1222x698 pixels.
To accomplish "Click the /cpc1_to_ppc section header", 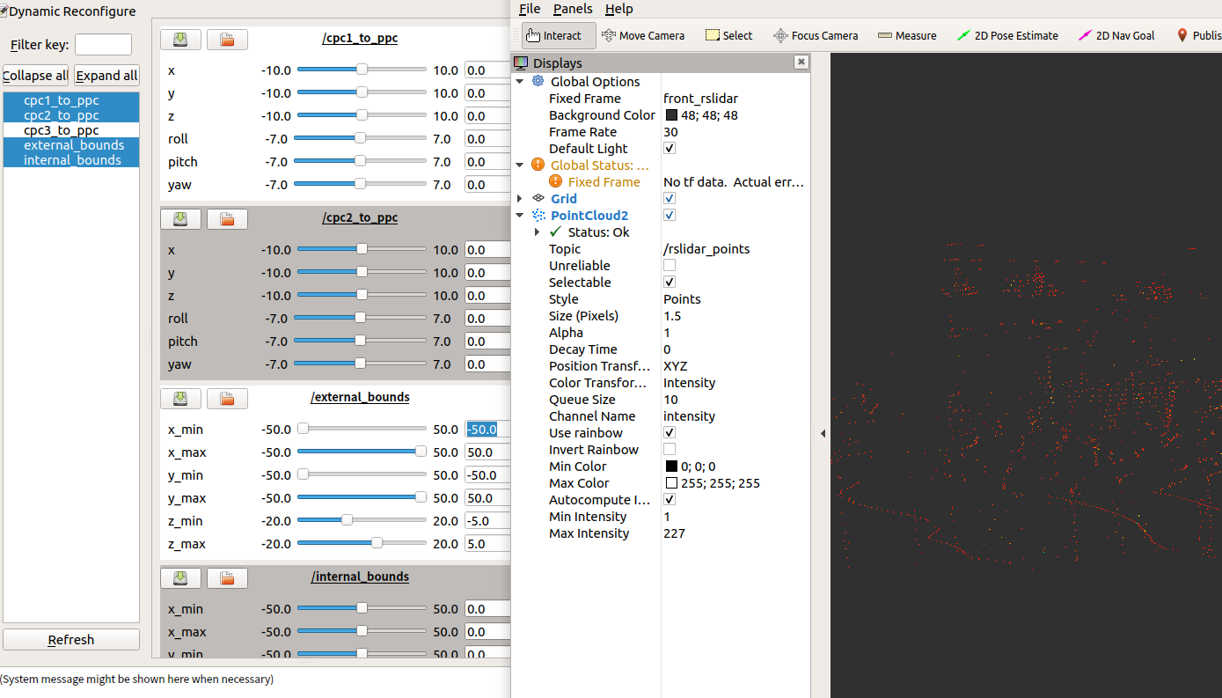I will (x=360, y=39).
